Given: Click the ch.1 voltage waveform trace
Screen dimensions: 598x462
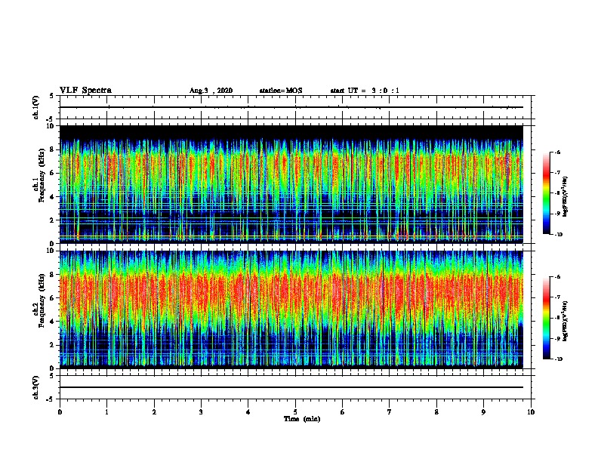Looking at the screenshot, I should [x=291, y=107].
